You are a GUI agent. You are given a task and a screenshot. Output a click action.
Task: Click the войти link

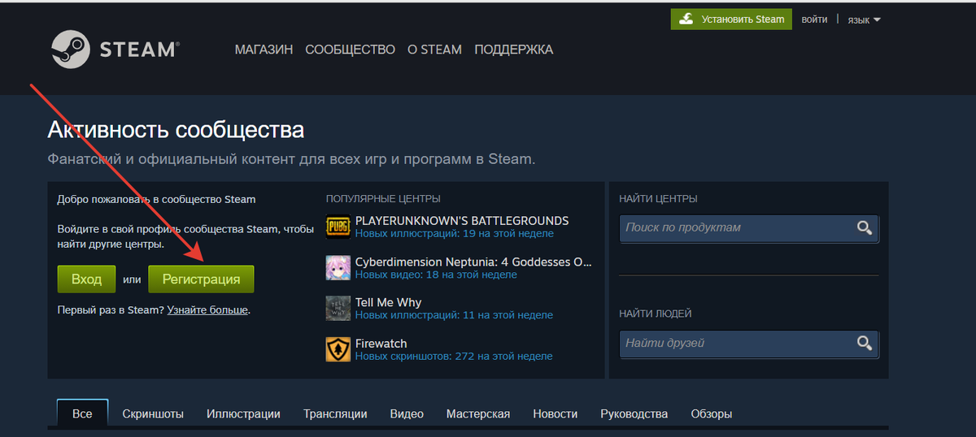(814, 19)
